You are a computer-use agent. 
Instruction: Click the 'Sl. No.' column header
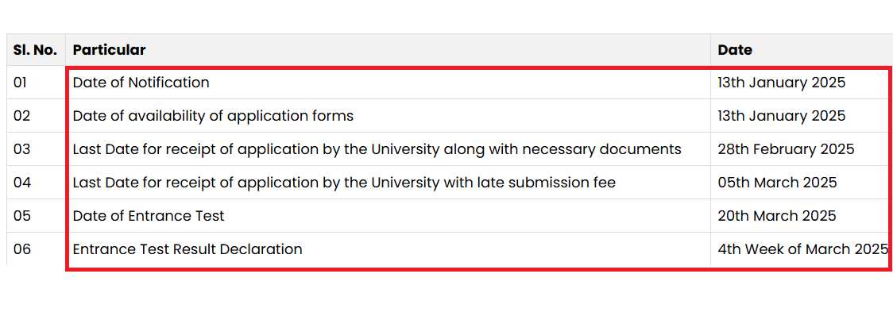35,50
